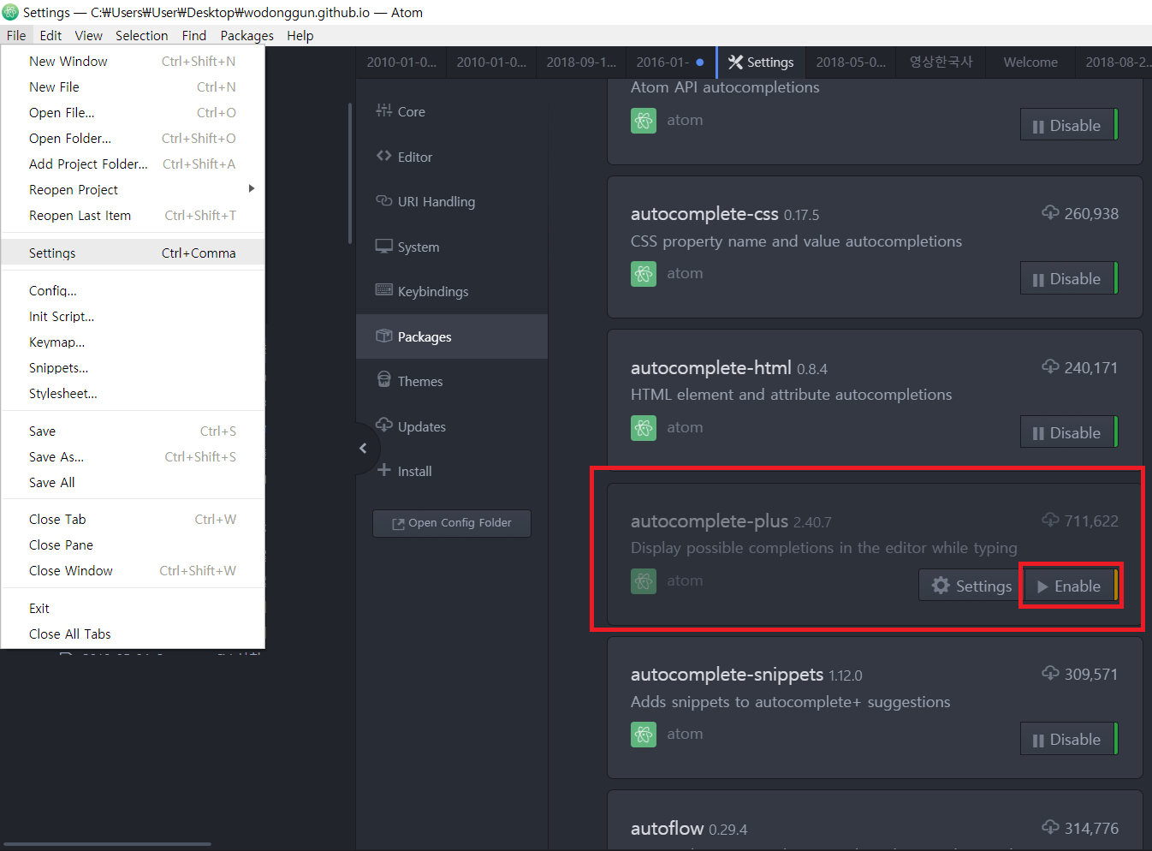Choose Close Pane menu entry
This screenshot has height=851, width=1152.
[133, 545]
